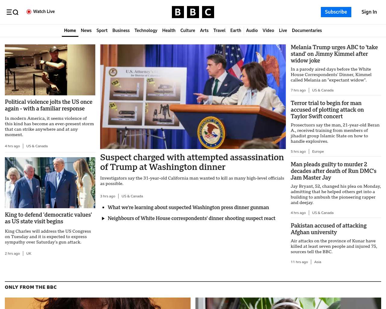Open the Taylor Swift concert terror trial article
This screenshot has width=386, height=309.
(327, 110)
